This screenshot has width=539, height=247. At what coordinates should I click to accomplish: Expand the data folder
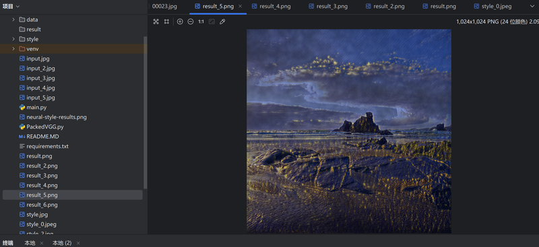tap(13, 20)
